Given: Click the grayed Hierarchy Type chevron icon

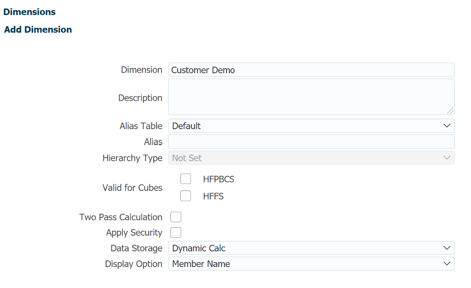Looking at the screenshot, I should pyautogui.click(x=447, y=158).
